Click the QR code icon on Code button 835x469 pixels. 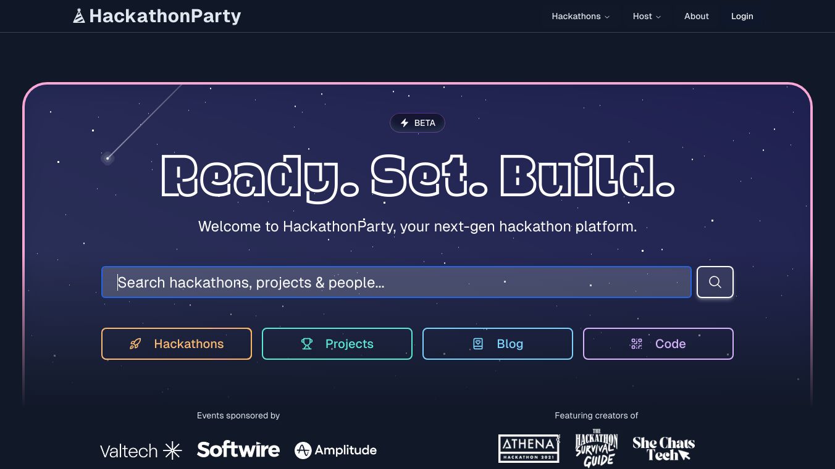click(x=636, y=344)
